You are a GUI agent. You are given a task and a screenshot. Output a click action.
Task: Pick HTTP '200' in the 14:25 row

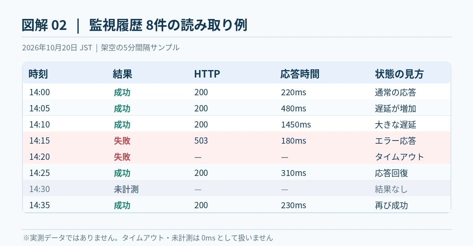pyautogui.click(x=201, y=173)
